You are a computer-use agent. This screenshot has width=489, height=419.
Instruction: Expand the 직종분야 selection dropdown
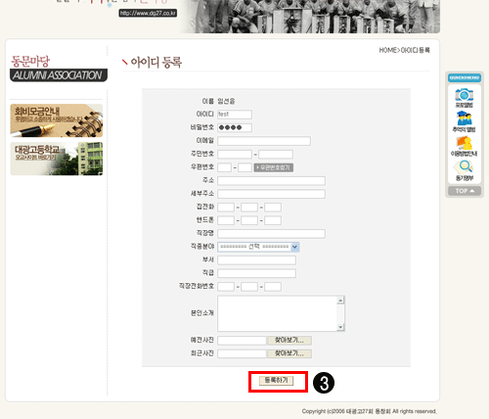tap(258, 247)
